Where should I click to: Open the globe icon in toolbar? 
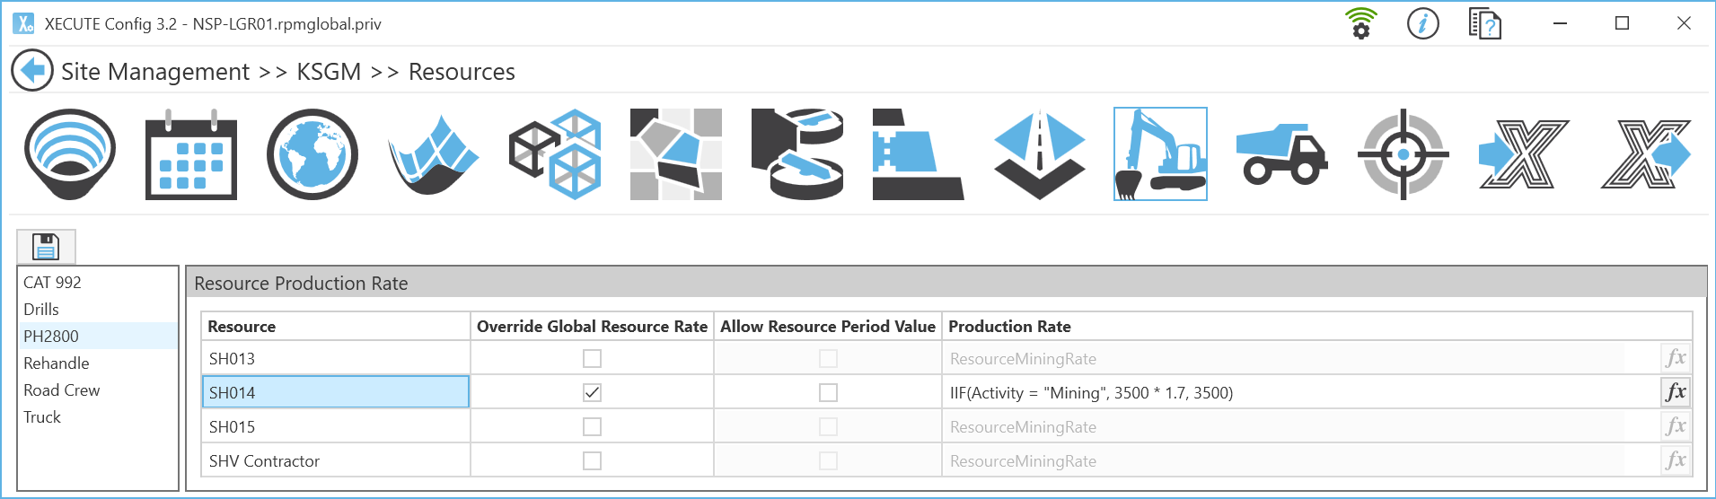coord(312,154)
